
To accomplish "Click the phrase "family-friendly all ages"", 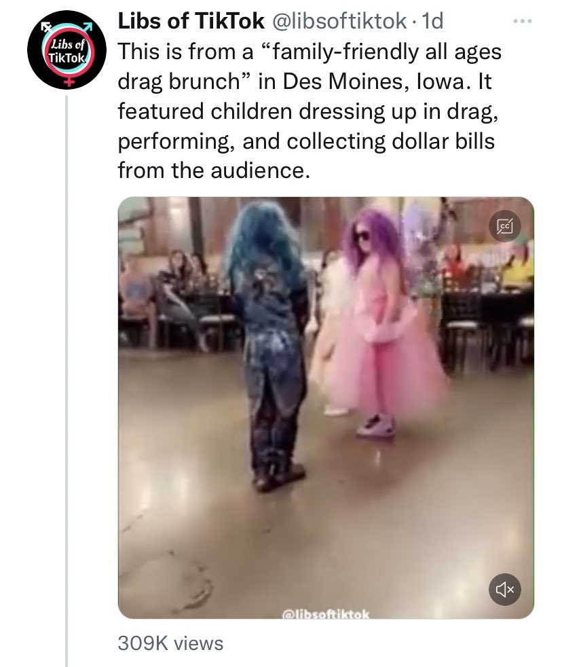I will (386, 52).
